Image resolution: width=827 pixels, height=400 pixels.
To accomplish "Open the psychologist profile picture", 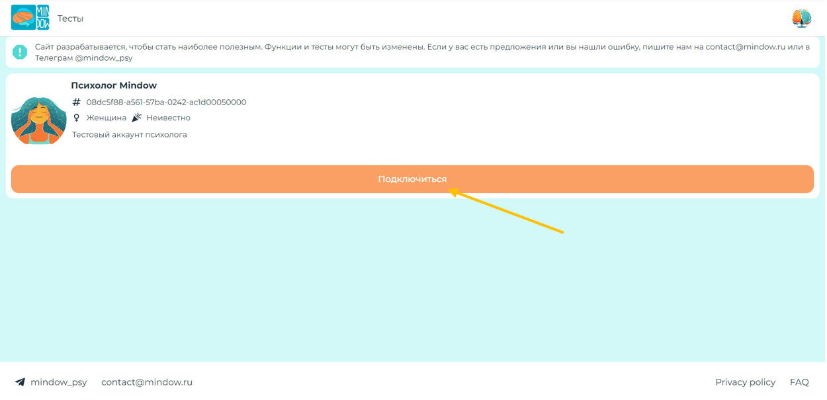I will (x=39, y=120).
